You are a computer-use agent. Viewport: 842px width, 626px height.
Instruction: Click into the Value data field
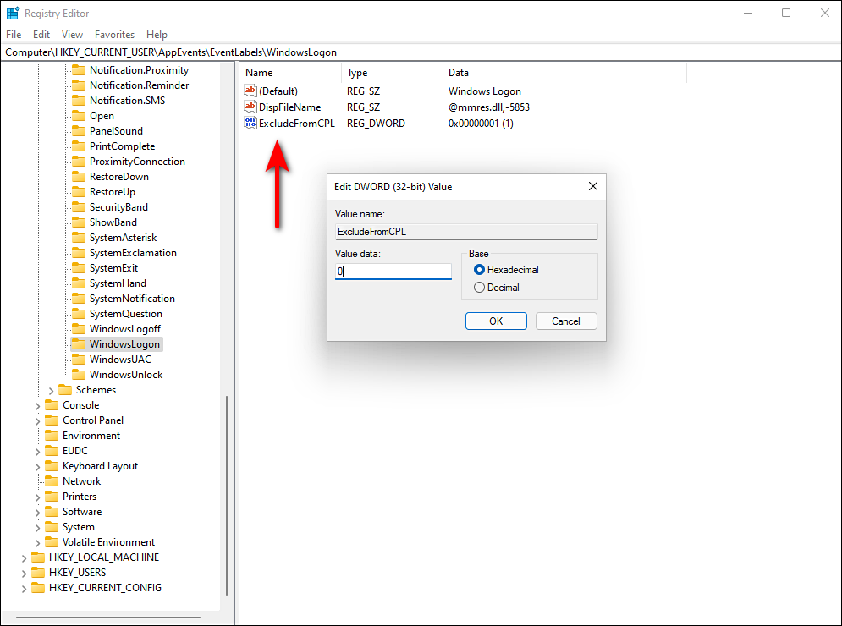pos(393,271)
